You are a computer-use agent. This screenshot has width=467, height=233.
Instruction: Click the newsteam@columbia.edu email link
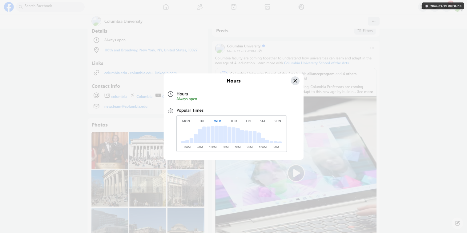click(126, 106)
